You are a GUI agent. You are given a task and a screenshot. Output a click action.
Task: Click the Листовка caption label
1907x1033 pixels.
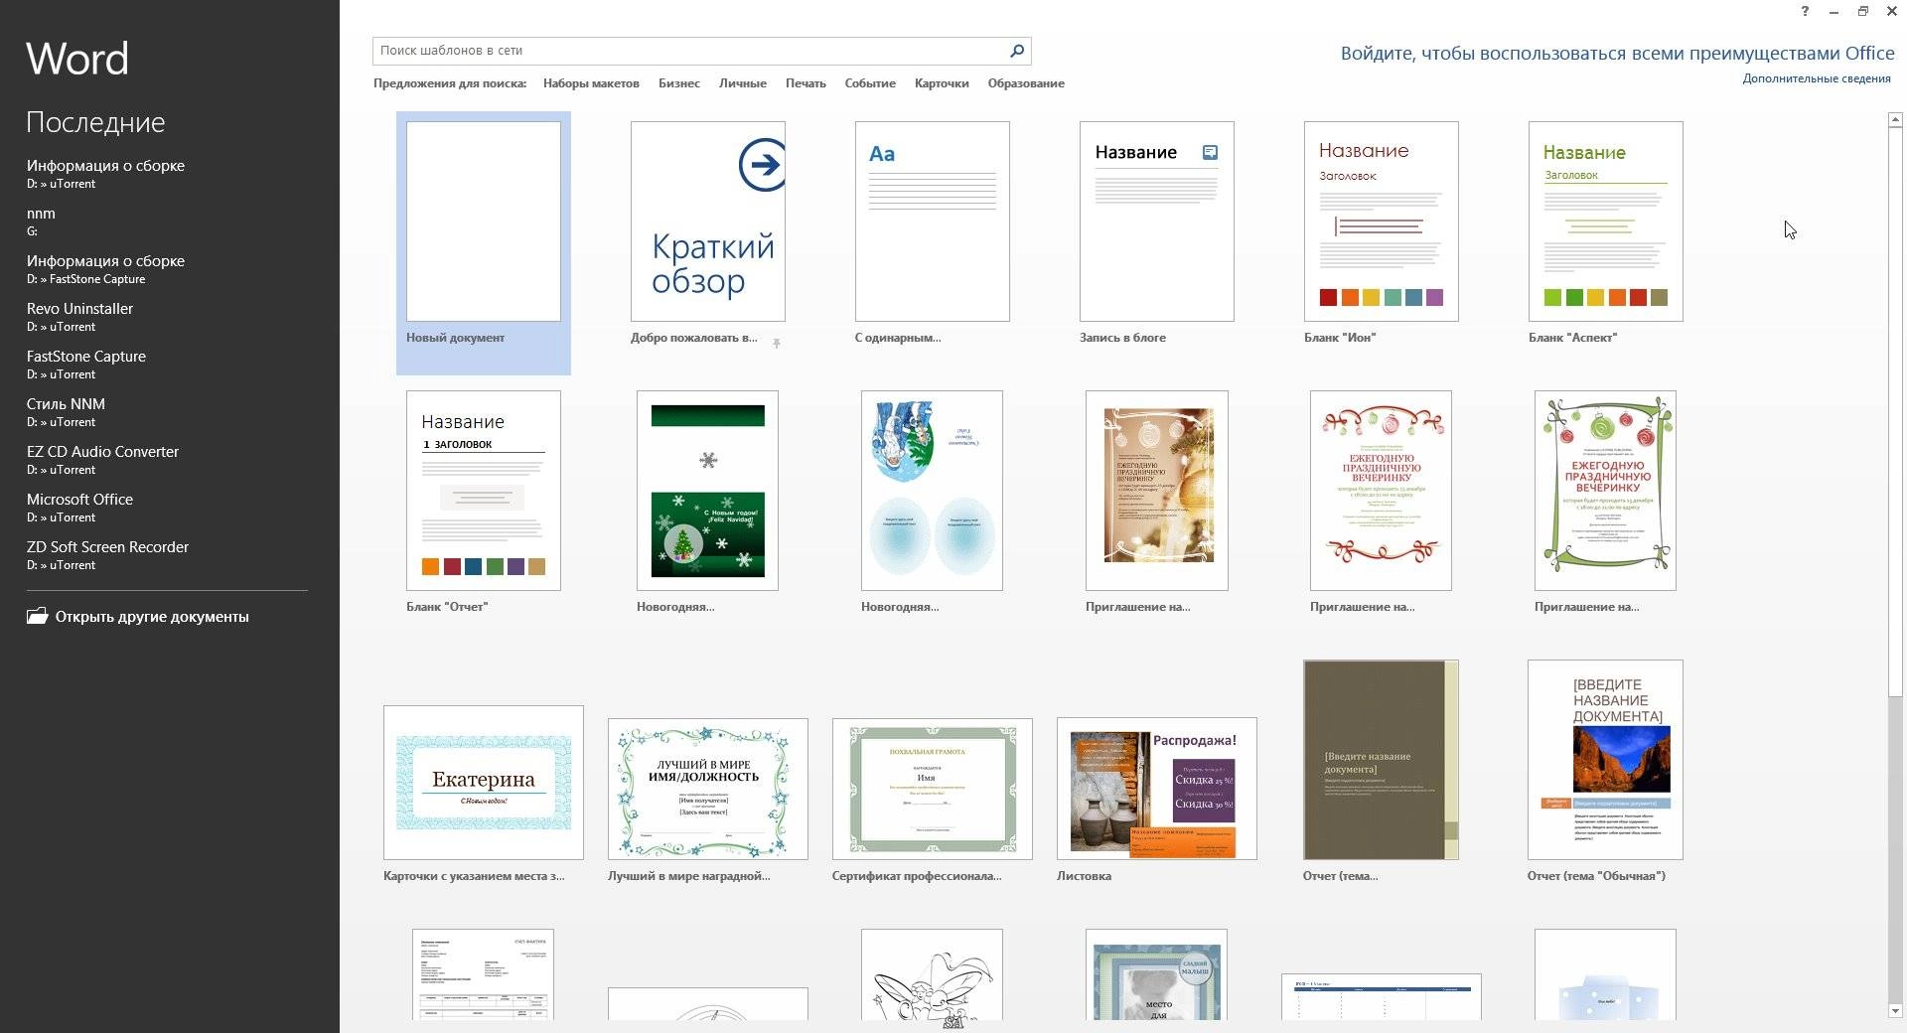[1084, 876]
